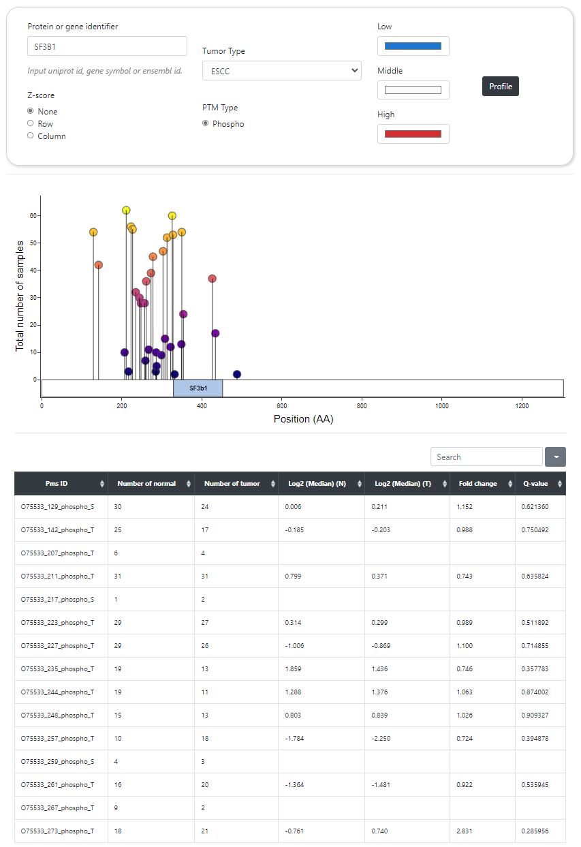Choose the Phospho PTM type
The image size is (581, 847).
[x=205, y=123]
